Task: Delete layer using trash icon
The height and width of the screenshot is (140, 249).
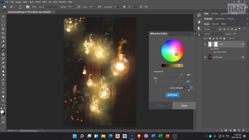Action: (243, 130)
